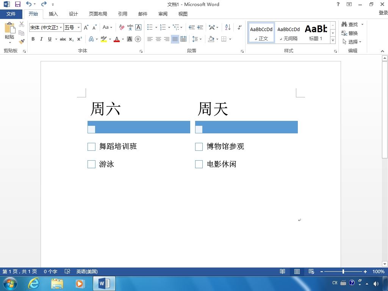Click the Paste clipboard icon
388x291 pixels.
click(9, 28)
